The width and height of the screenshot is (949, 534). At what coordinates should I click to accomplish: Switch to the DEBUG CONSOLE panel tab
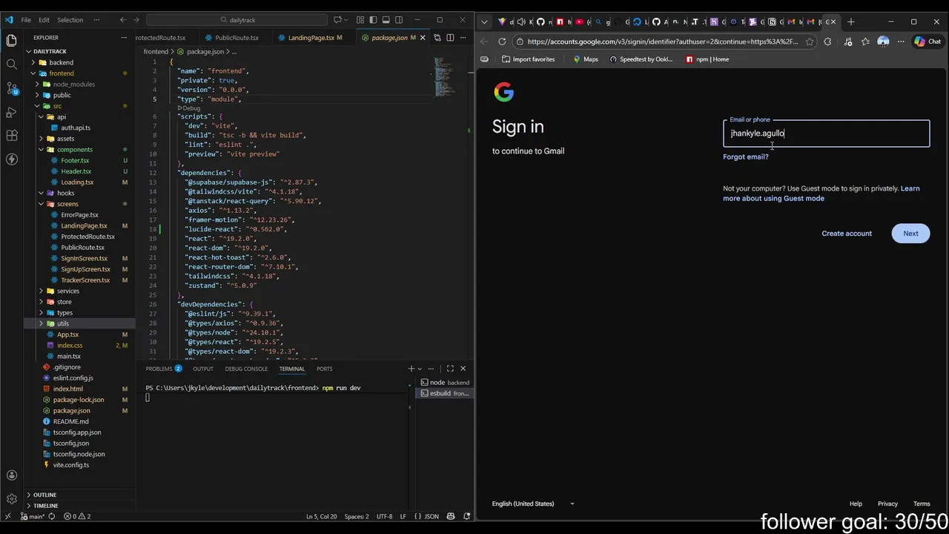click(x=246, y=369)
